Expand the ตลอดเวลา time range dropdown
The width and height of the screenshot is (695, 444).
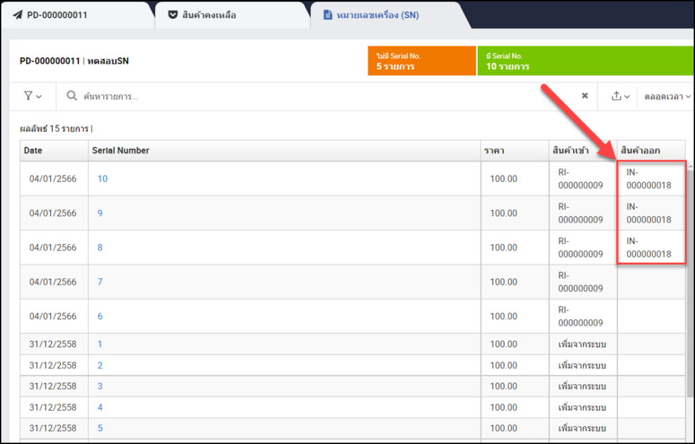pyautogui.click(x=667, y=96)
